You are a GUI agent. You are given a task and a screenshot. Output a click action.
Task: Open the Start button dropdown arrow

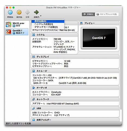41,16
